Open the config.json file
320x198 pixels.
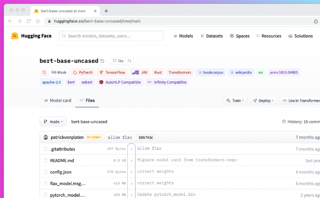61,172
